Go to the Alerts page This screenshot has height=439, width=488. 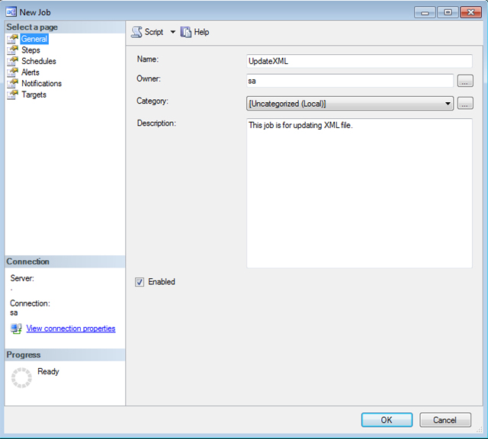click(30, 72)
